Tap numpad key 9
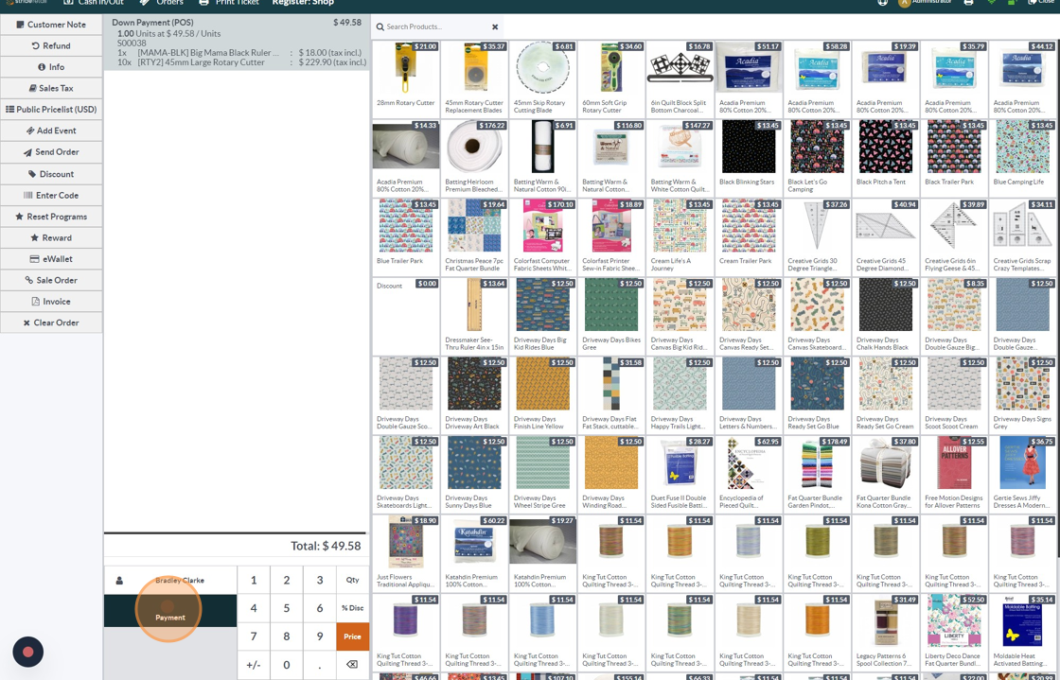Screen dimensions: 1060x680 tap(320, 636)
